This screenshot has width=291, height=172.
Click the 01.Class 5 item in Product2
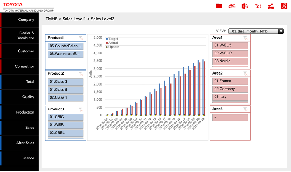66,90
